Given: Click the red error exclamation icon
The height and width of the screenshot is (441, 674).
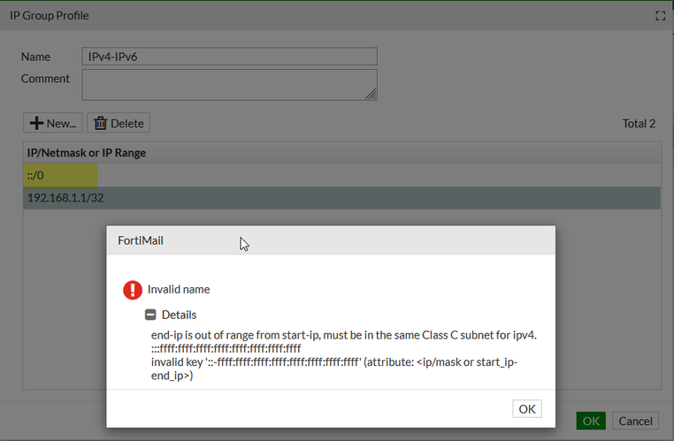Looking at the screenshot, I should pos(133,290).
